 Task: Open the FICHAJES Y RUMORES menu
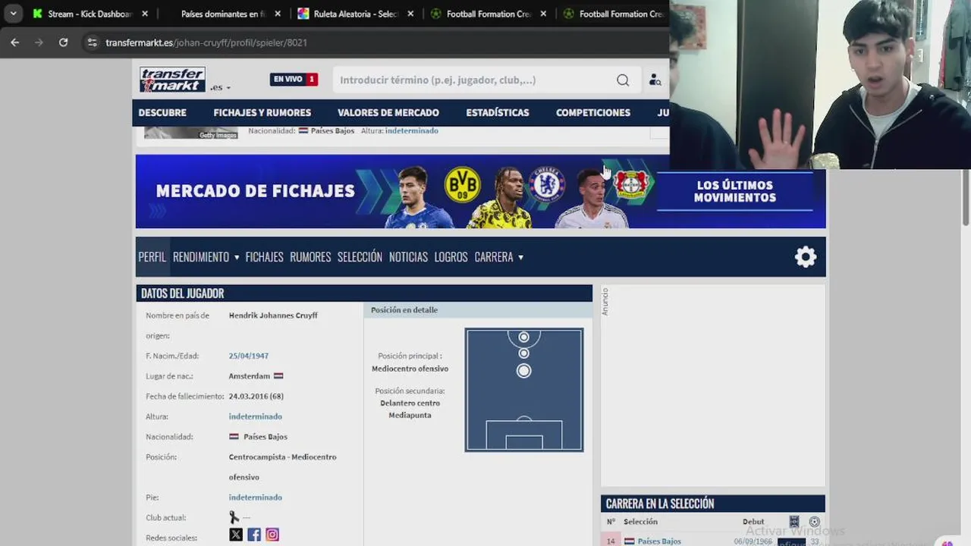click(262, 112)
